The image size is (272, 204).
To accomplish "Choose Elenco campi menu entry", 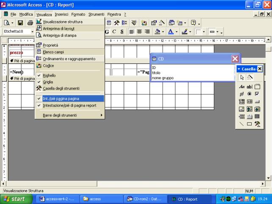I will click(x=70, y=52).
